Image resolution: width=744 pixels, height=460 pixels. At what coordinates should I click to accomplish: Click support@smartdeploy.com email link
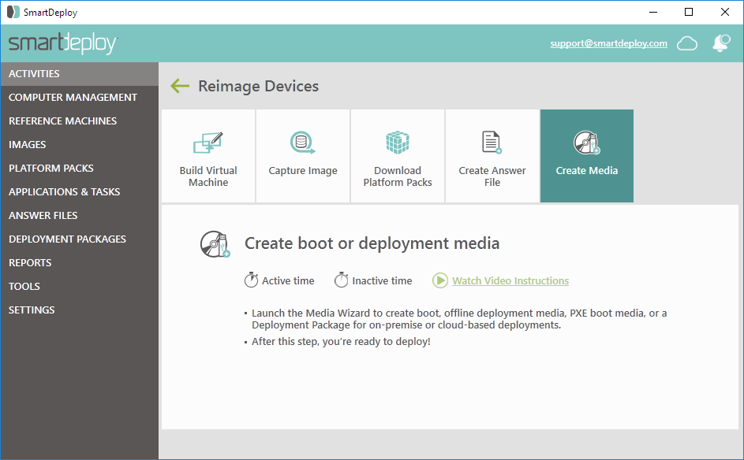[609, 43]
